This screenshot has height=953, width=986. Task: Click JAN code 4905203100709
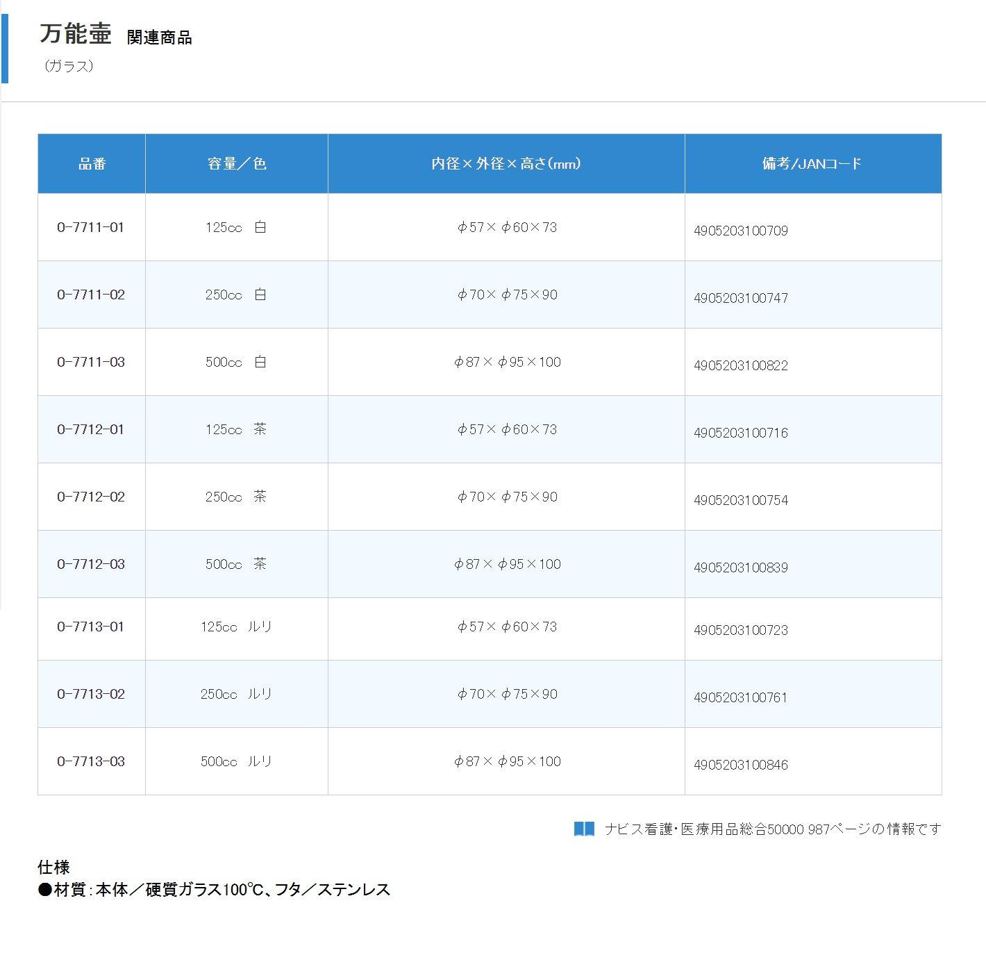741,231
